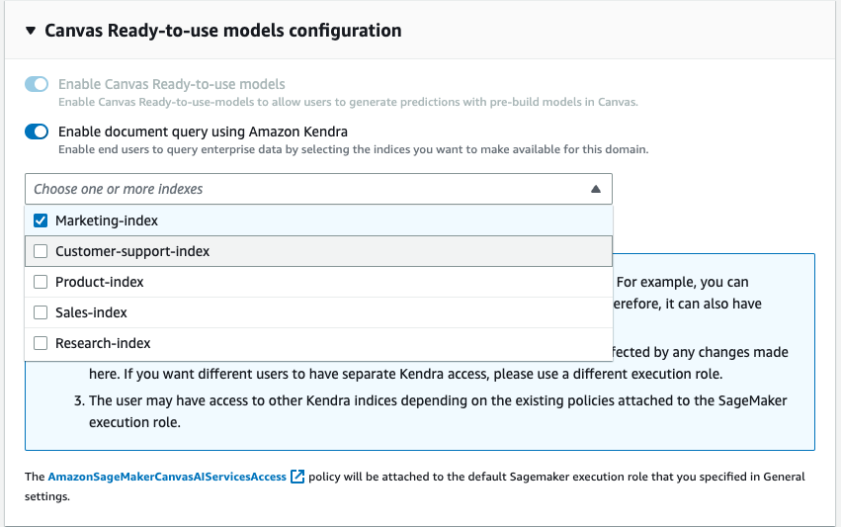Click the "Choose one or more indexes" field

point(296,189)
